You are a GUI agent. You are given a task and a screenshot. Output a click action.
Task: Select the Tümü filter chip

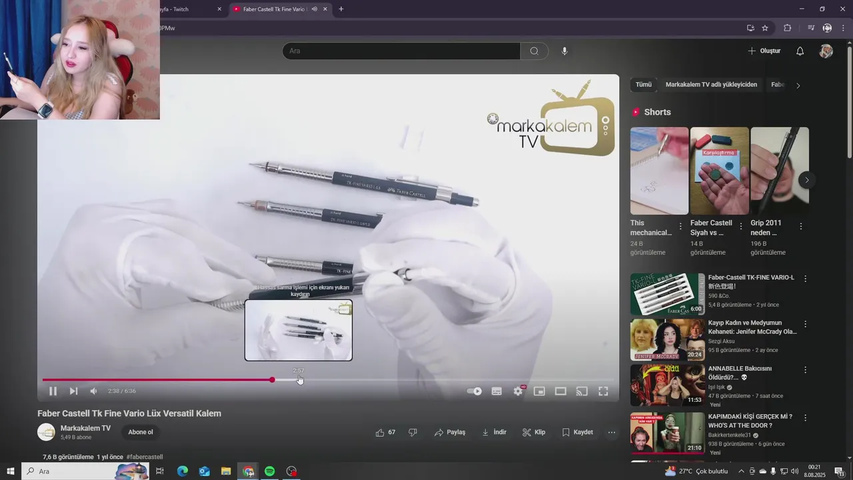pyautogui.click(x=643, y=85)
